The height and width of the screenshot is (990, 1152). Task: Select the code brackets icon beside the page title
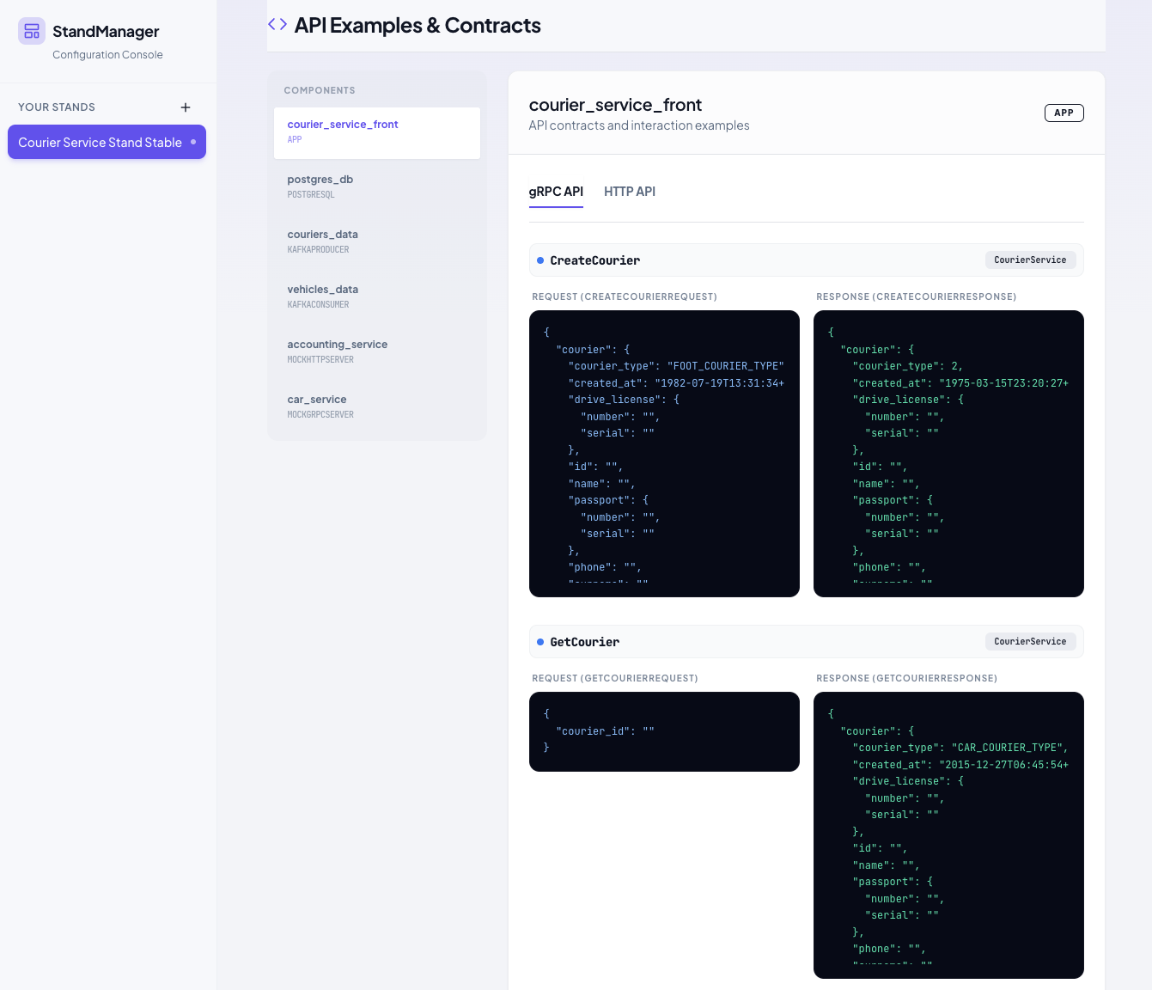coord(277,24)
